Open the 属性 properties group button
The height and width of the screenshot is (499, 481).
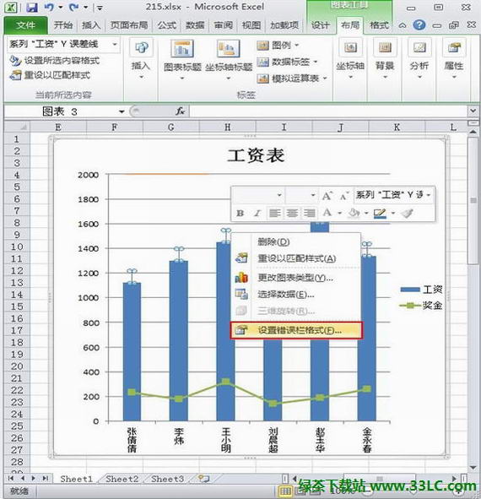point(454,58)
